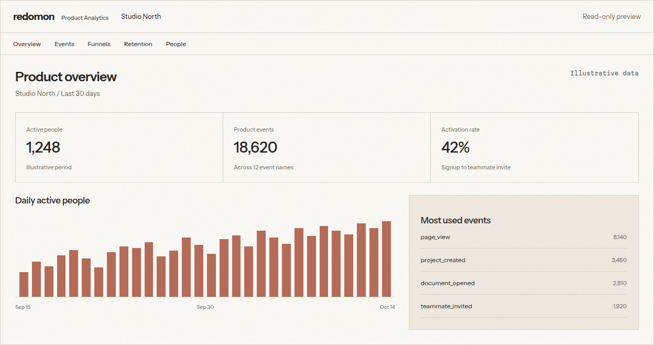Click the Read-only preview label

(612, 17)
